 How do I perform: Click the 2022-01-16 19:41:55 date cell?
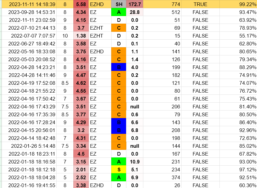pyautogui.click(x=32, y=185)
